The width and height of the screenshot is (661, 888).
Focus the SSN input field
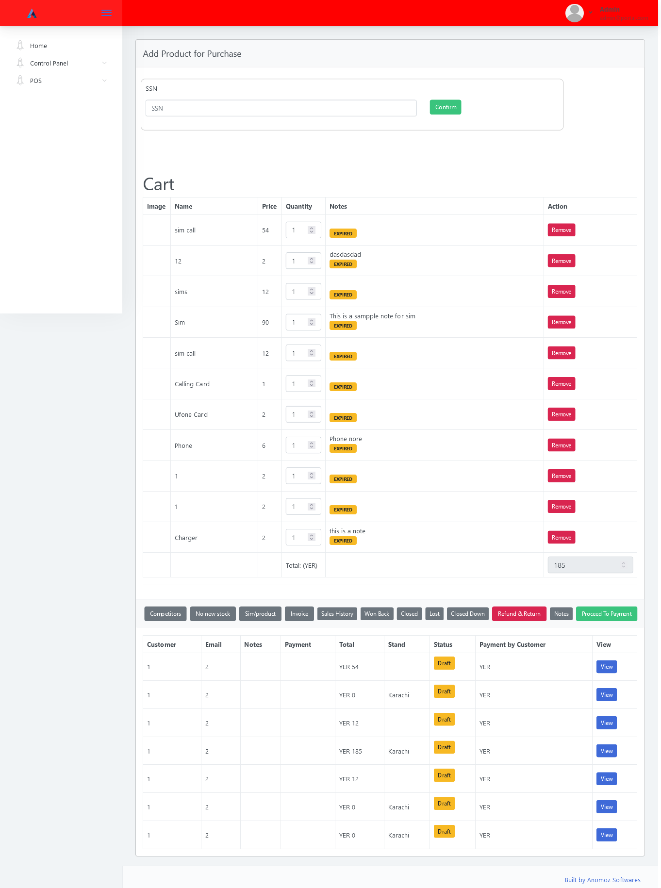281,108
